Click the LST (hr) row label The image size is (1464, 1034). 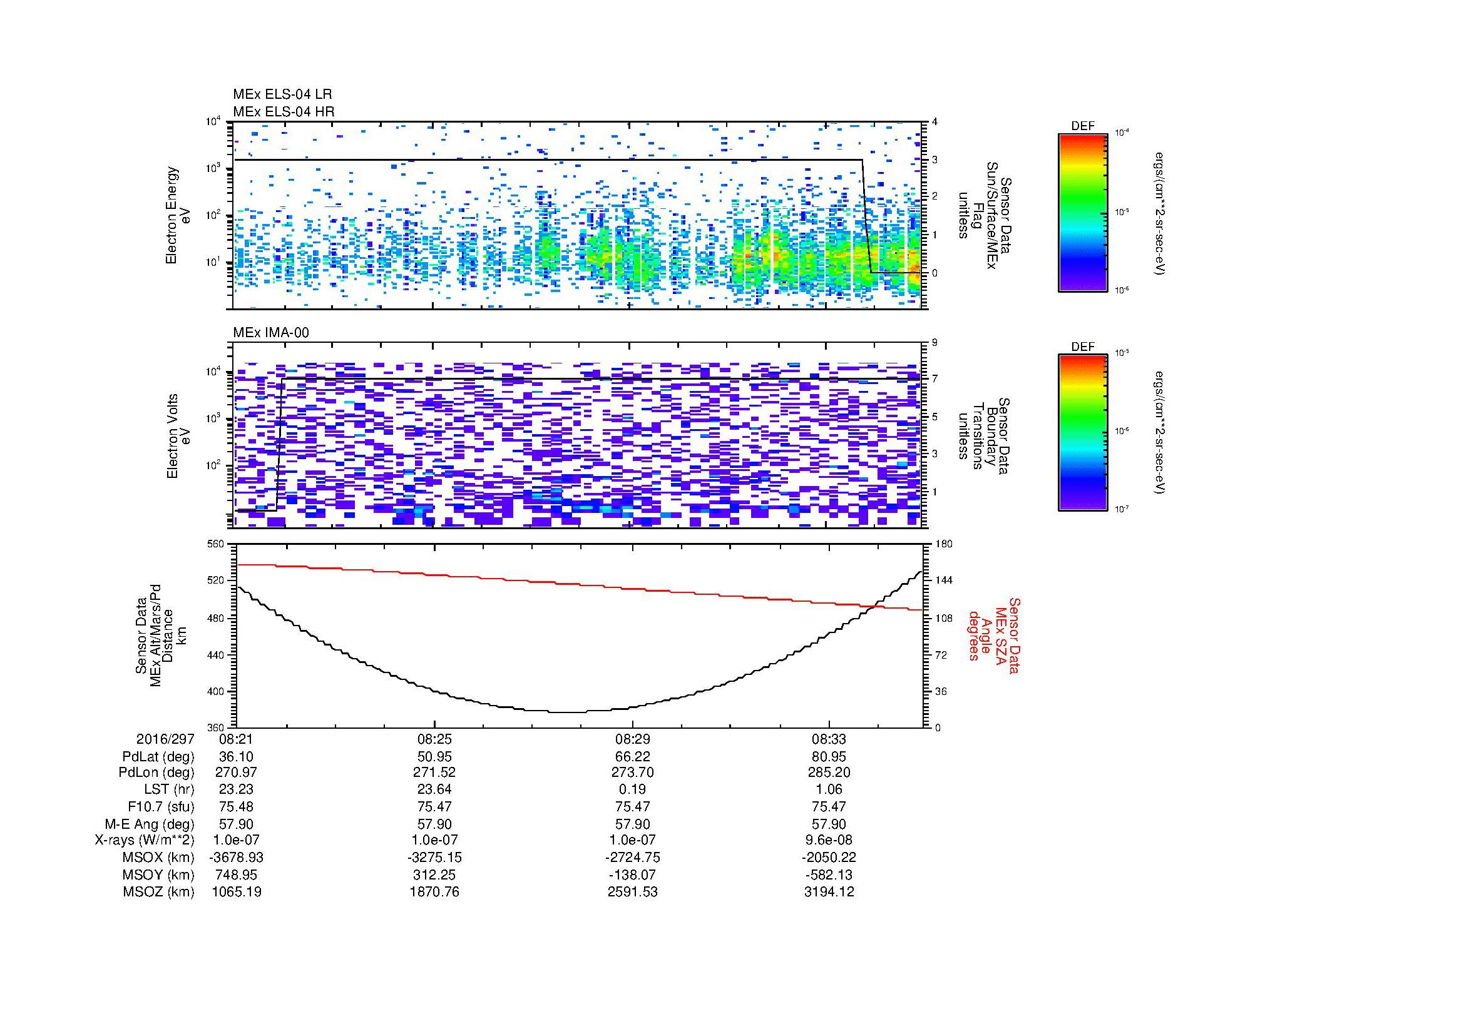pos(169,790)
